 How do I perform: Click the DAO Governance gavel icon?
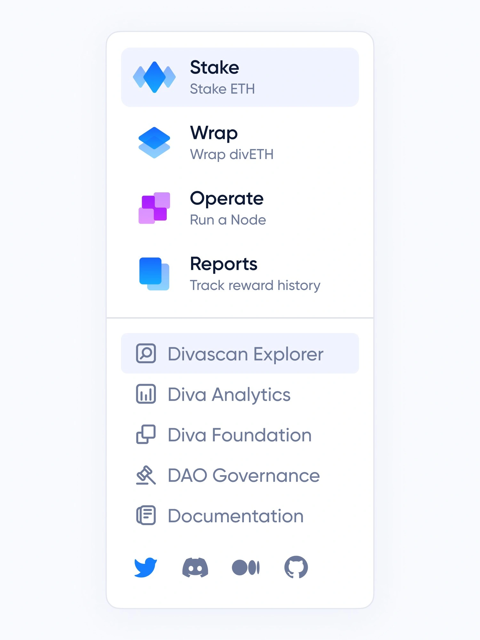point(146,475)
